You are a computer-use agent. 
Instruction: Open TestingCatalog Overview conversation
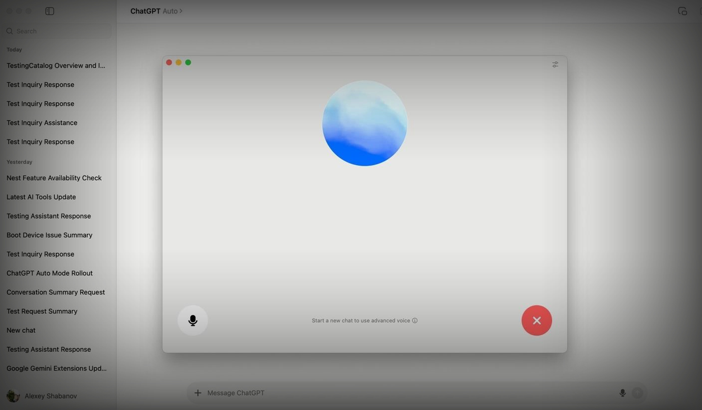click(x=56, y=65)
